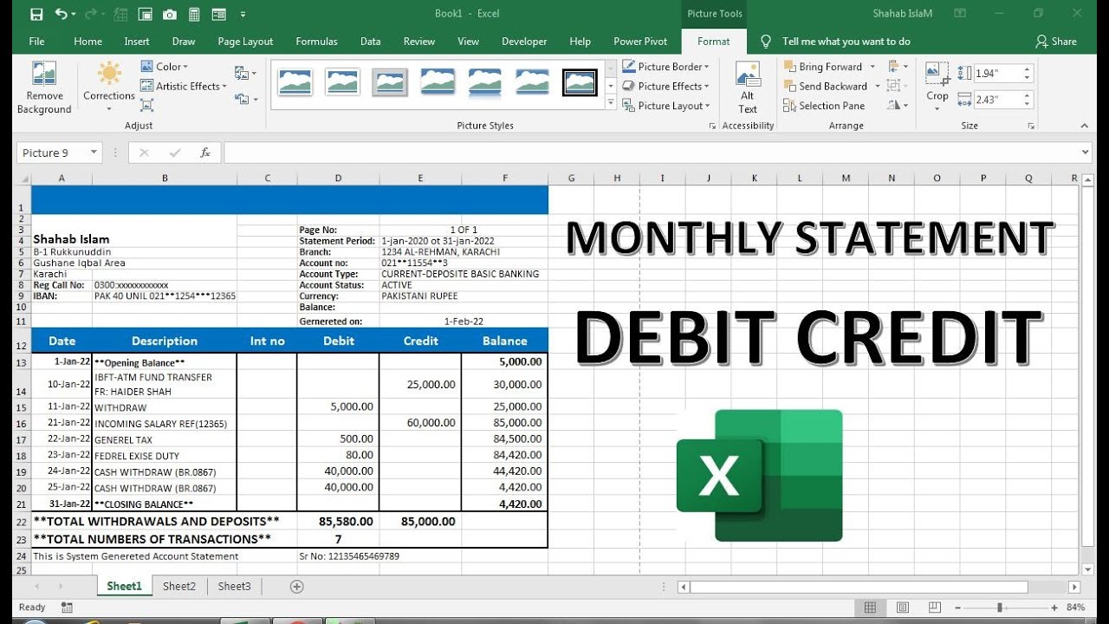Image resolution: width=1109 pixels, height=624 pixels.
Task: Select the Page Layout view icon in the status bar
Action: pos(901,608)
